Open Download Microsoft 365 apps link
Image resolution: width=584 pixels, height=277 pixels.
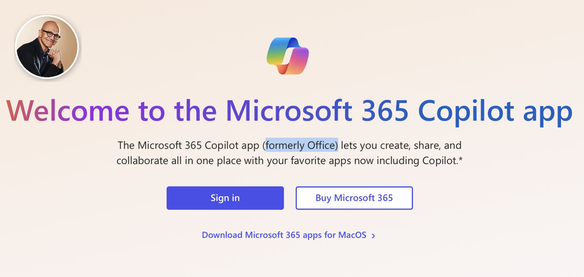284,235
